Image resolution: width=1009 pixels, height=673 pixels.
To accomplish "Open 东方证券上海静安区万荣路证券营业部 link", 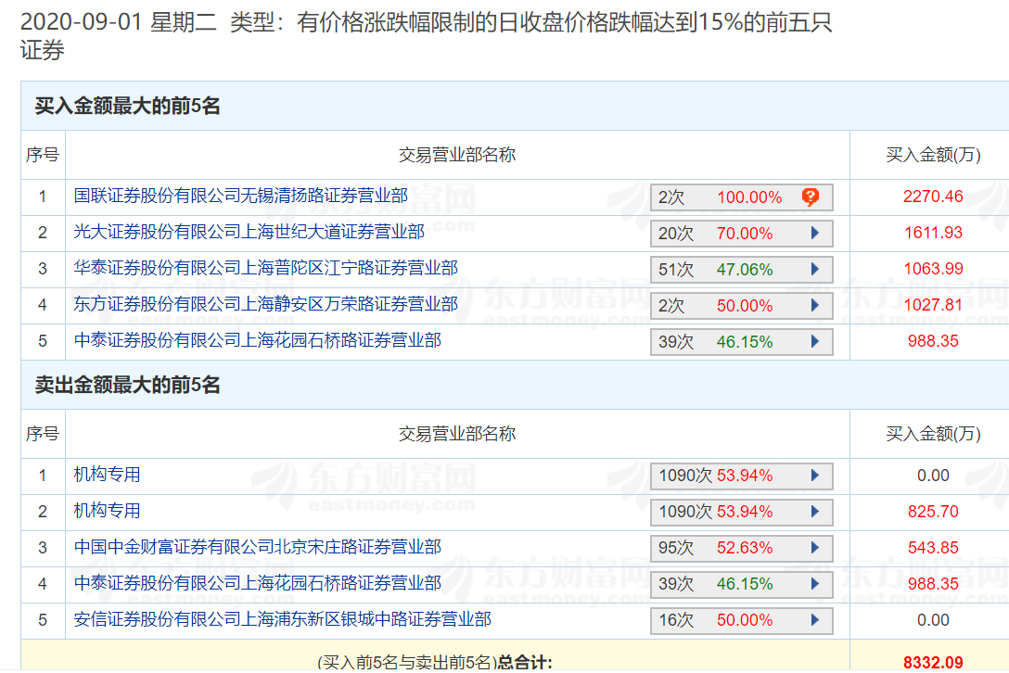I will (x=266, y=304).
